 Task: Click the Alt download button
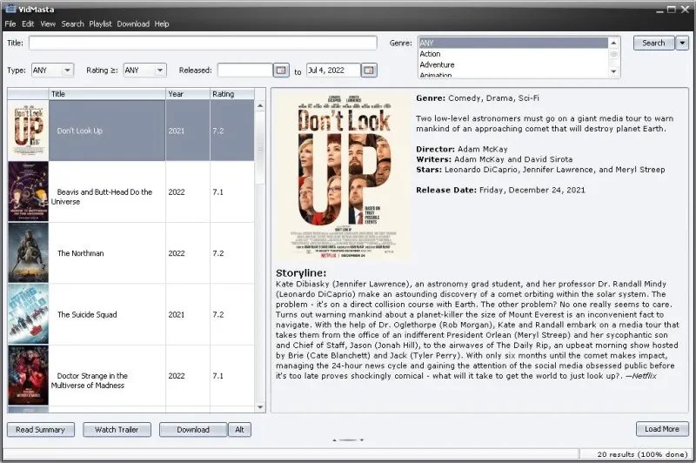coord(240,429)
